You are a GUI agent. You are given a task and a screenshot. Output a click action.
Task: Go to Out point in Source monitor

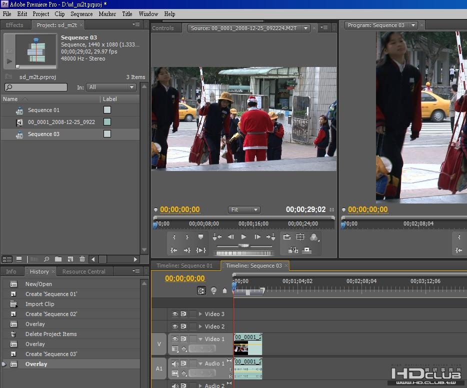point(187,250)
